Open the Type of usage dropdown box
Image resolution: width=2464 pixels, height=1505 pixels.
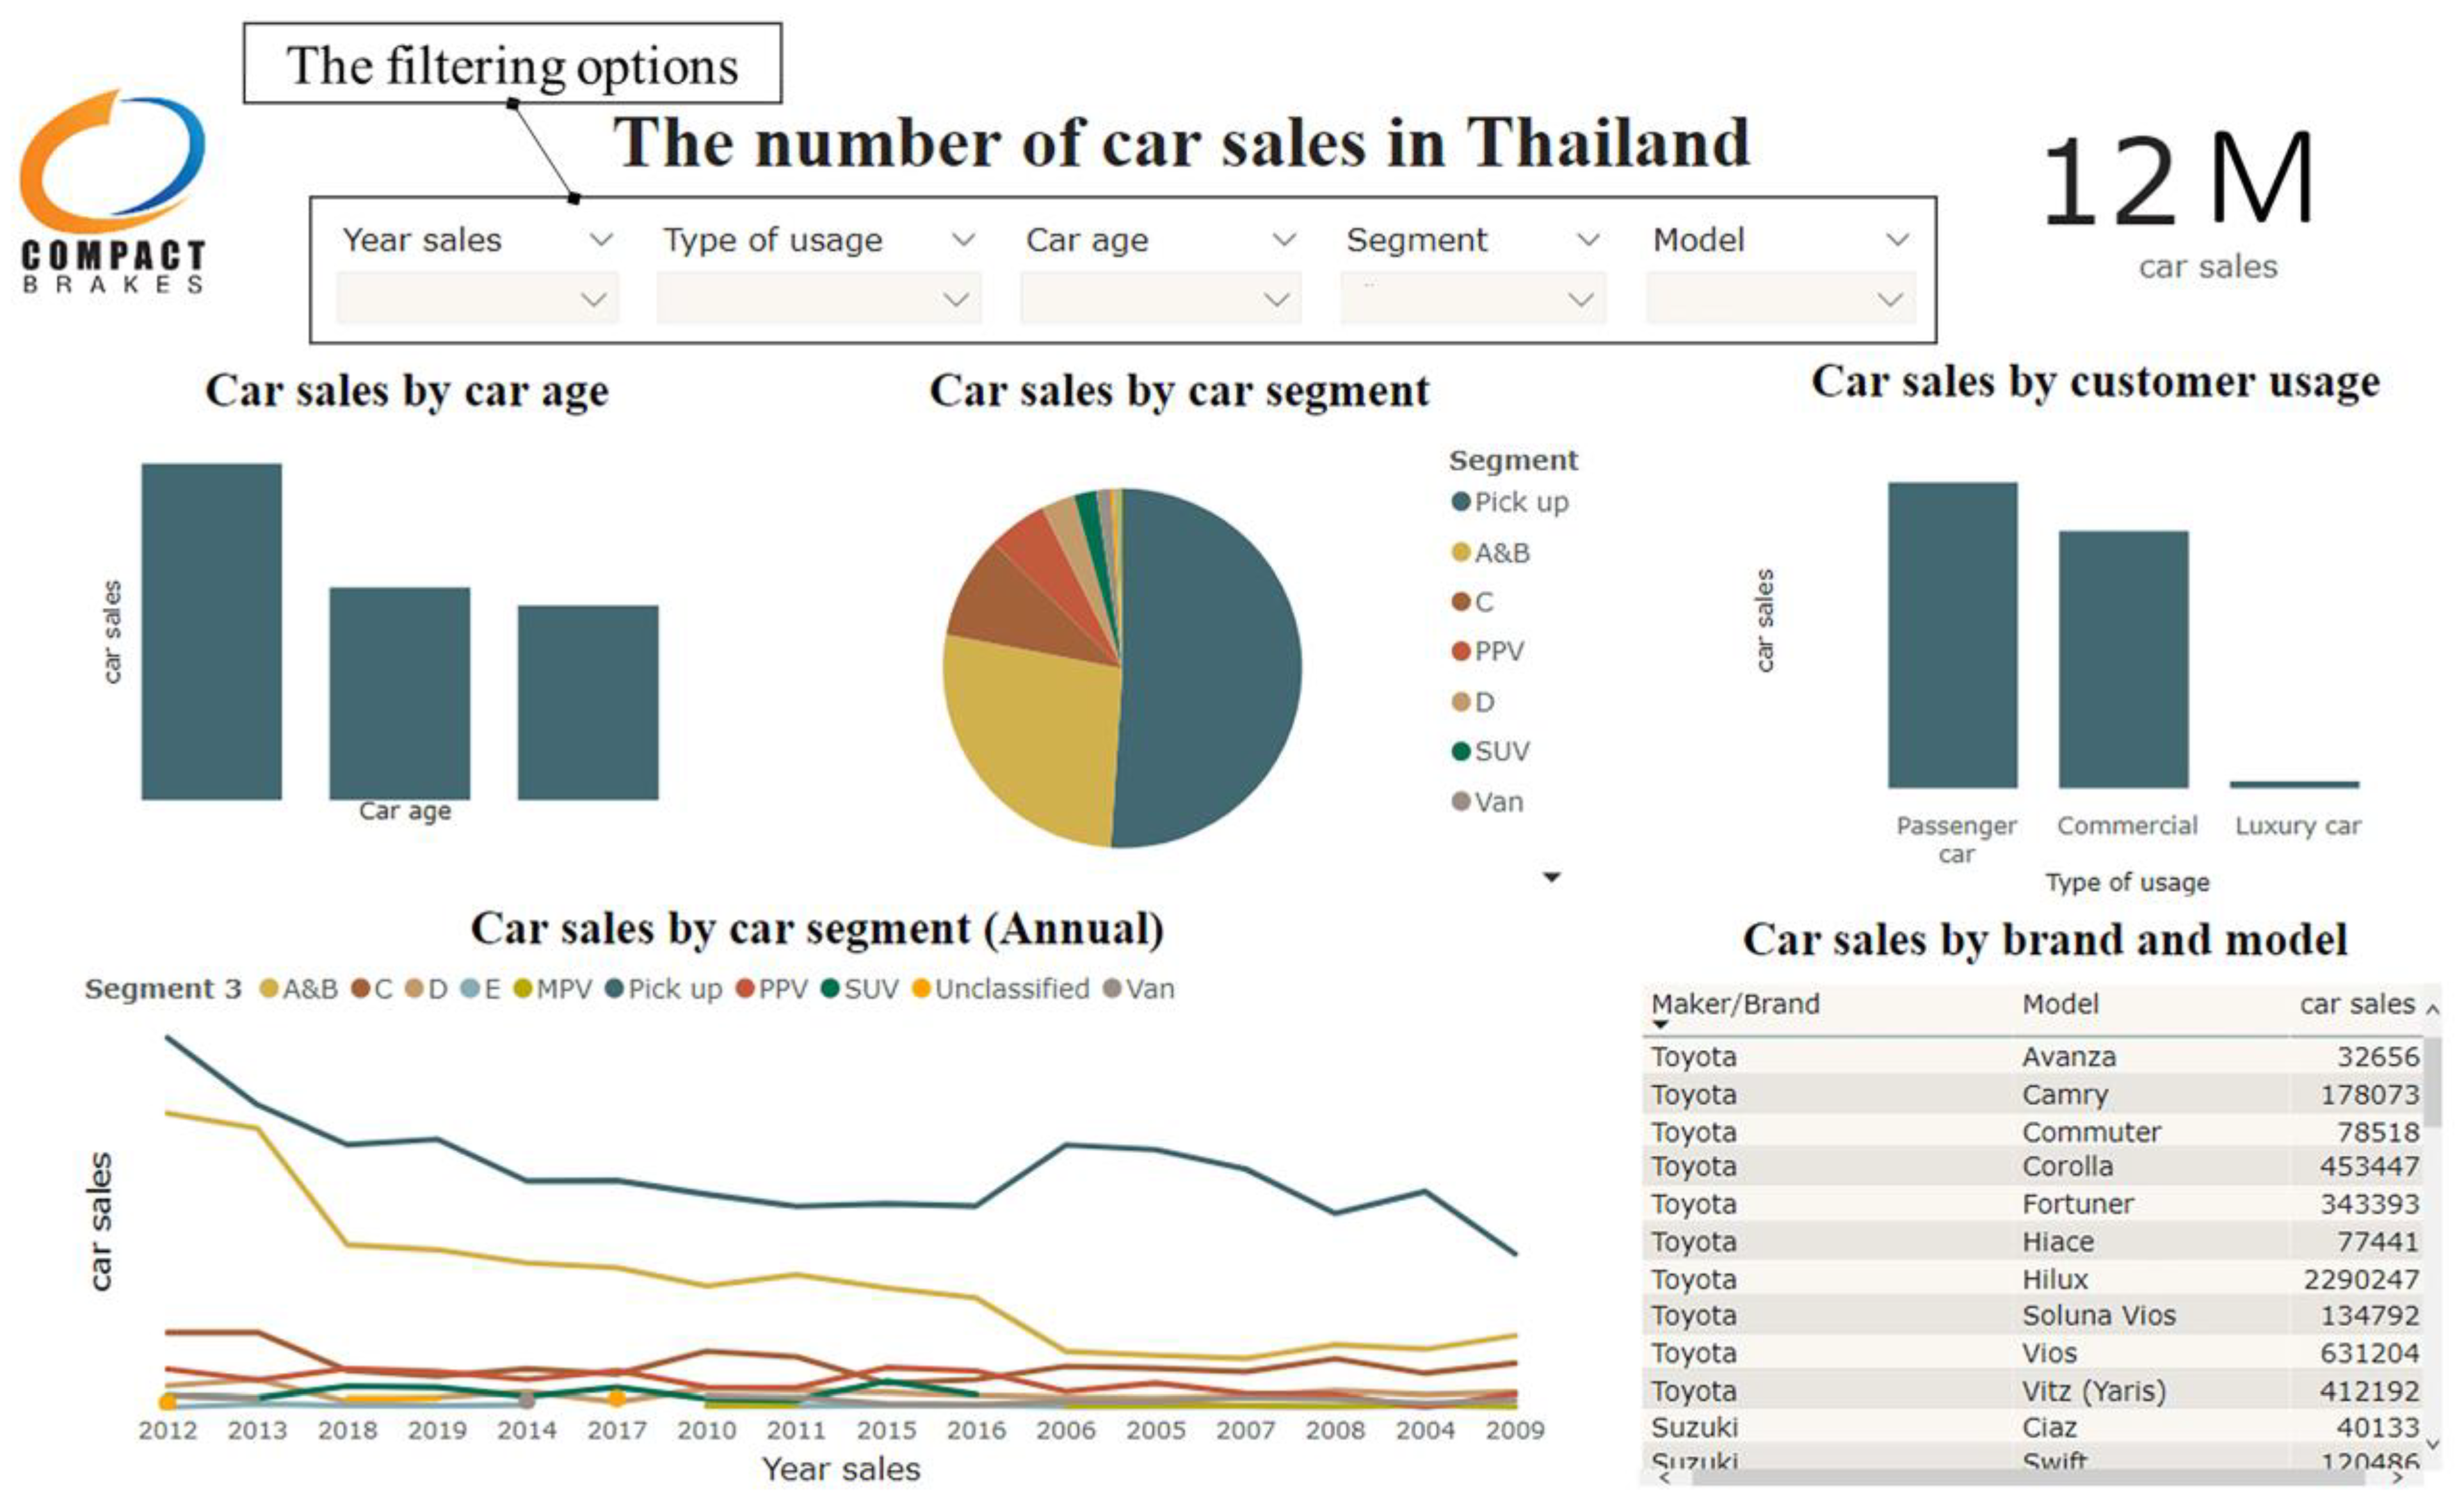818,299
